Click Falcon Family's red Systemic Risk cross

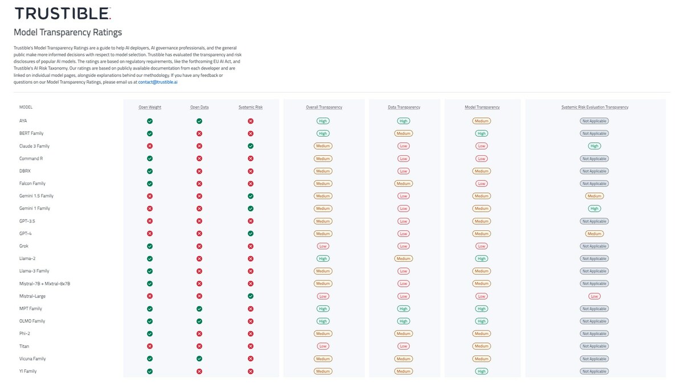251,184
